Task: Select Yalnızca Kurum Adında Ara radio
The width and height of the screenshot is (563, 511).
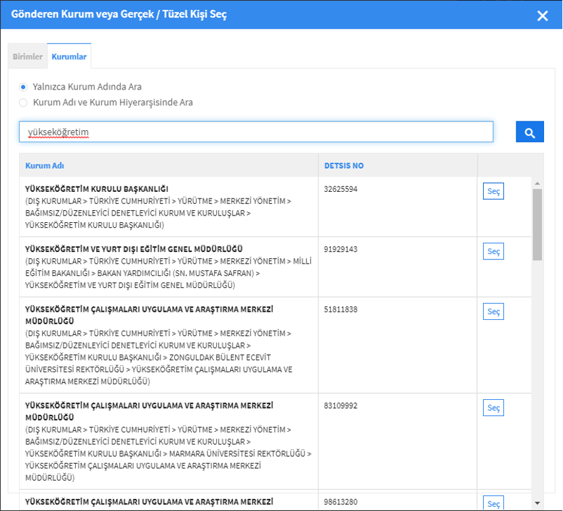Action: click(23, 87)
